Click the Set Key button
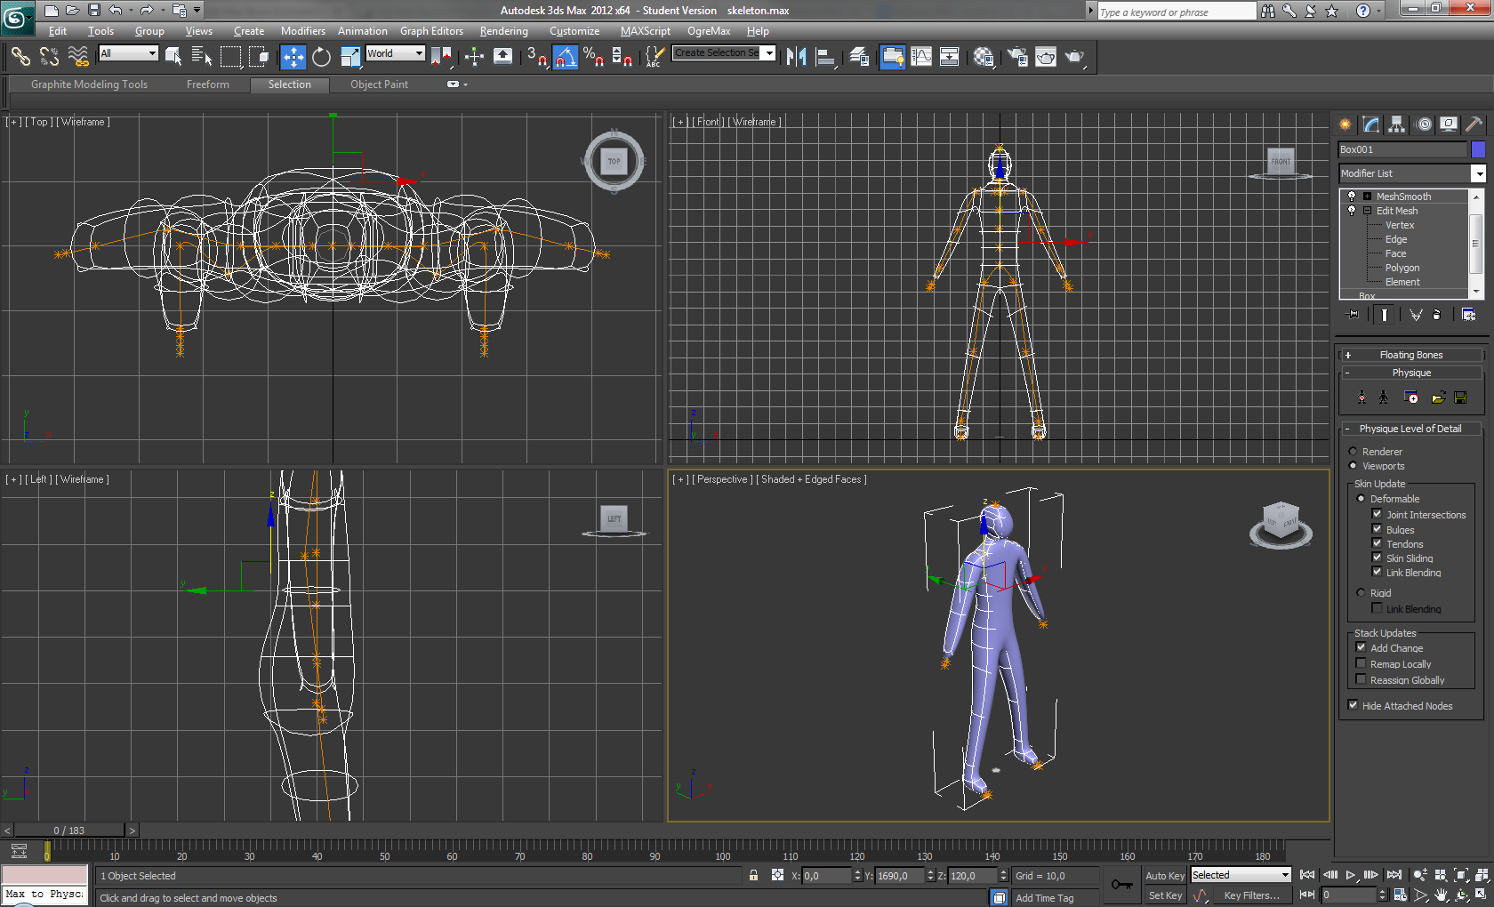This screenshot has width=1494, height=907. tap(1165, 895)
